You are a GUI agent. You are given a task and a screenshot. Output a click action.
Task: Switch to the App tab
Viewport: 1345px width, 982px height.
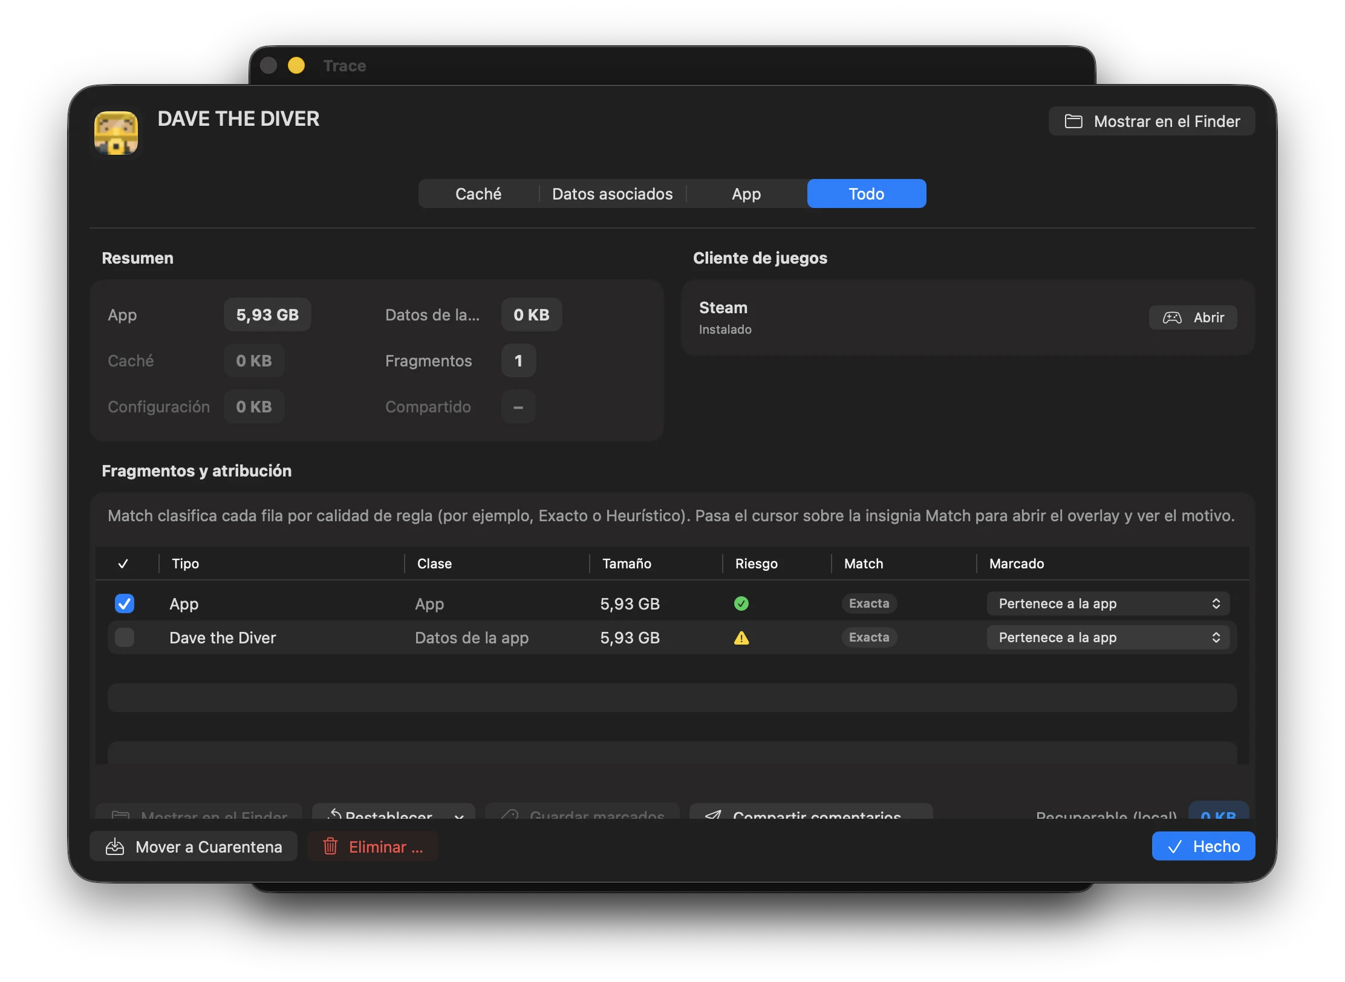pos(746,193)
